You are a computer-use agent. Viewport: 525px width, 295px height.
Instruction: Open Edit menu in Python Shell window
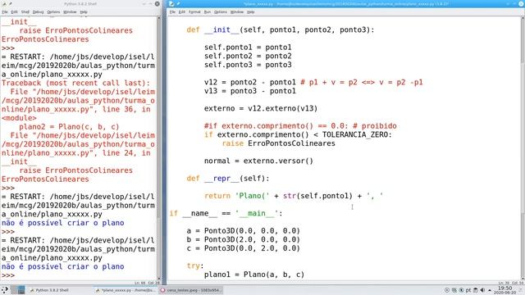[x=14, y=12]
